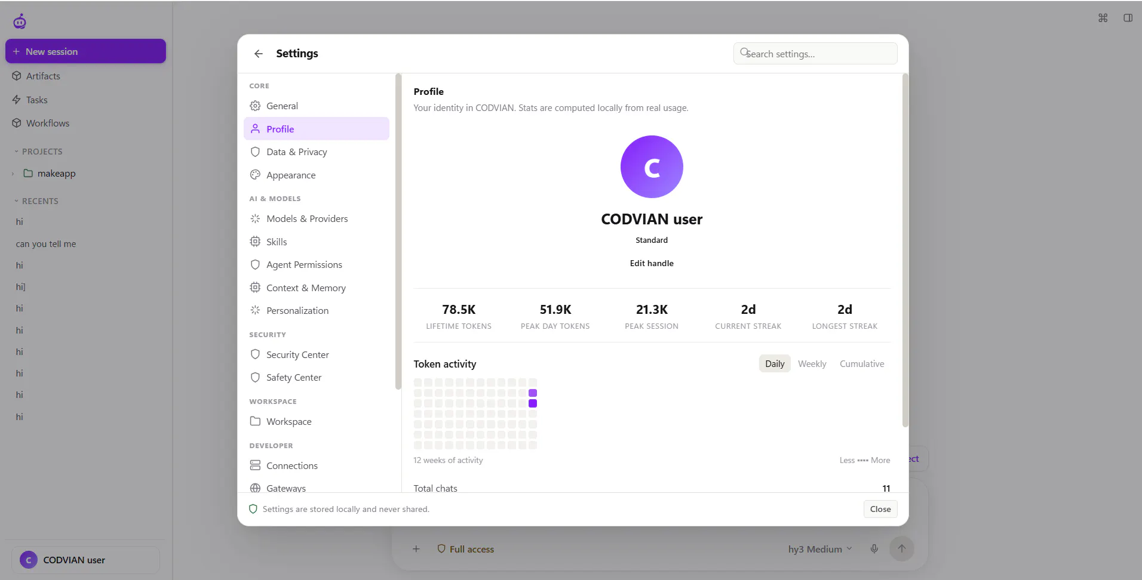
Task: Click the lightning icon beside Tasks
Action: click(x=17, y=100)
